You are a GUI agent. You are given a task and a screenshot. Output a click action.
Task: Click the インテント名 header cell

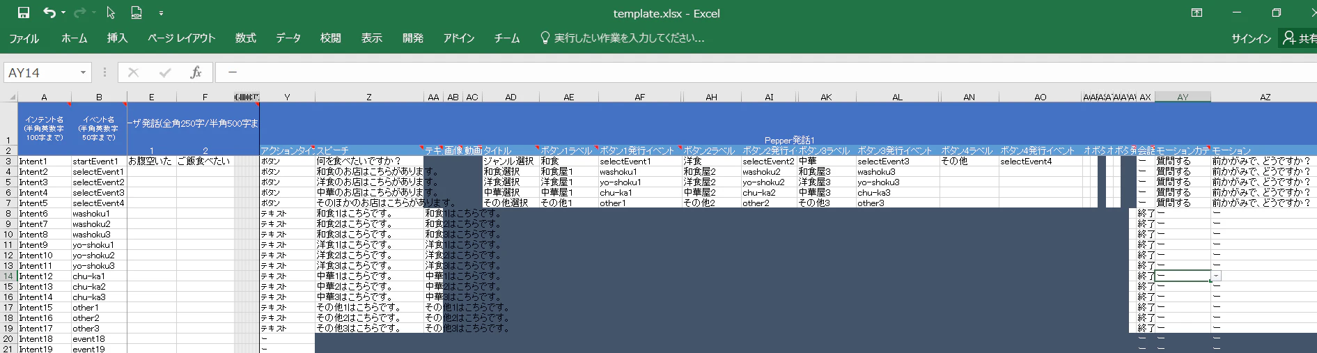[x=44, y=128]
